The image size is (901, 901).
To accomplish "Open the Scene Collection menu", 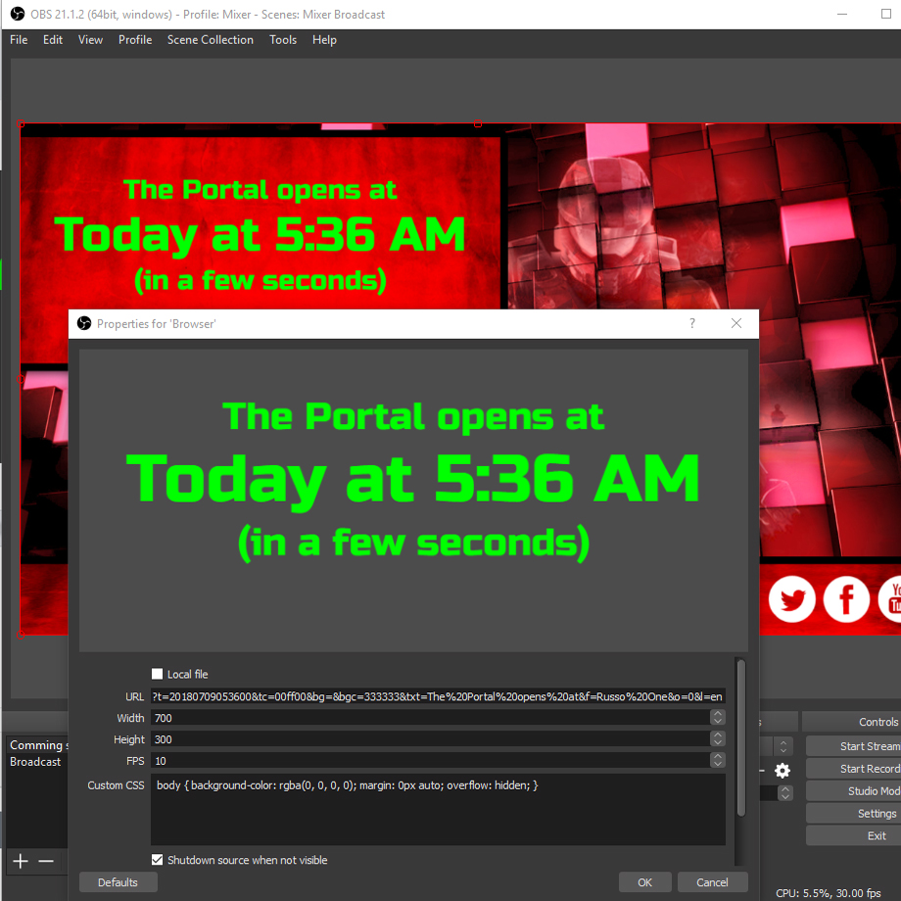I will pyautogui.click(x=210, y=40).
